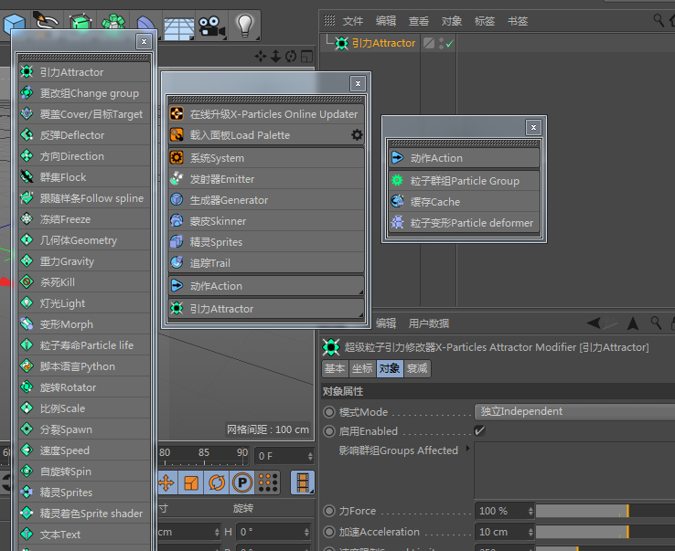Screen dimensions: 675x551
Task: Open the 标签 menu in object manager
Action: coord(485,21)
